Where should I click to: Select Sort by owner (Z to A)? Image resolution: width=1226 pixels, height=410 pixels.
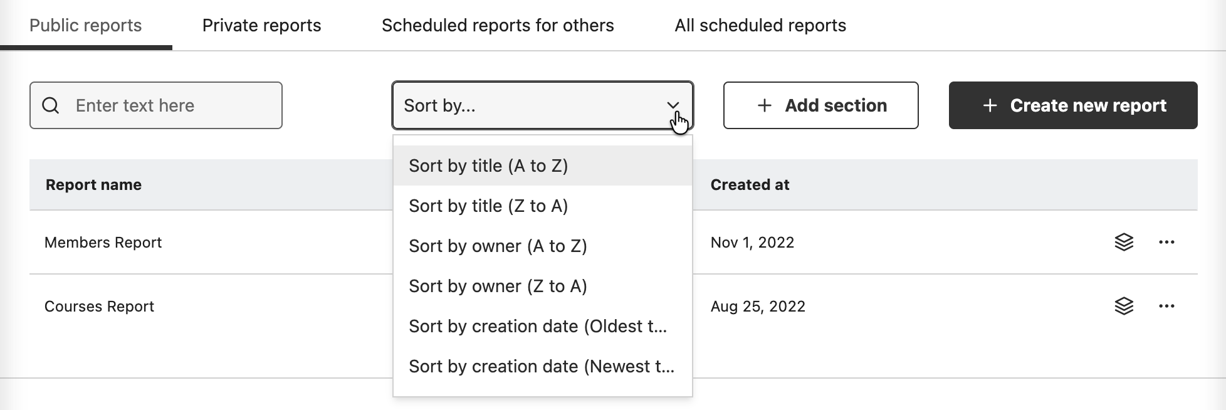[x=498, y=286]
